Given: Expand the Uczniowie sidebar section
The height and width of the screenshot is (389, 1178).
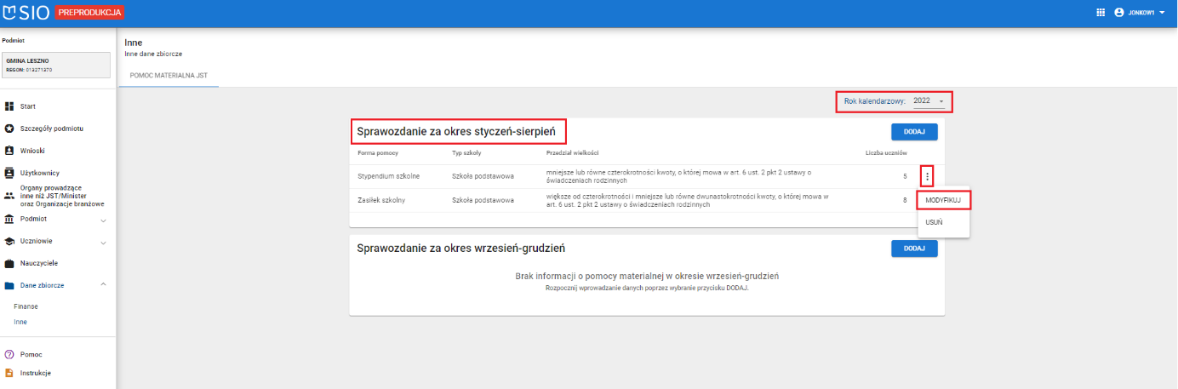Looking at the screenshot, I should [103, 243].
